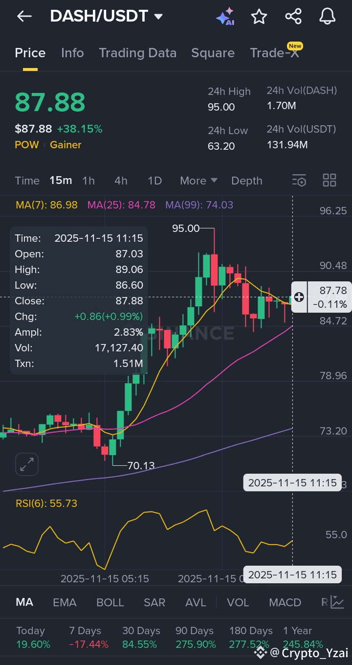
Task: Open the Trading Data tab
Action: pyautogui.click(x=137, y=53)
